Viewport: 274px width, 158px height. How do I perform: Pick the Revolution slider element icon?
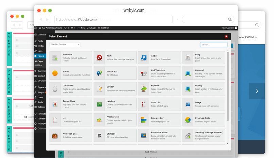click(x=143, y=136)
